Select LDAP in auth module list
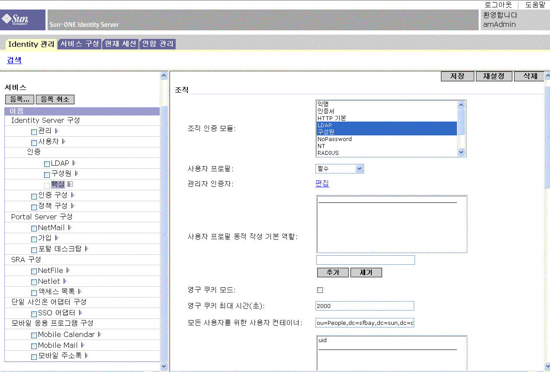The image size is (550, 372). pyautogui.click(x=387, y=125)
